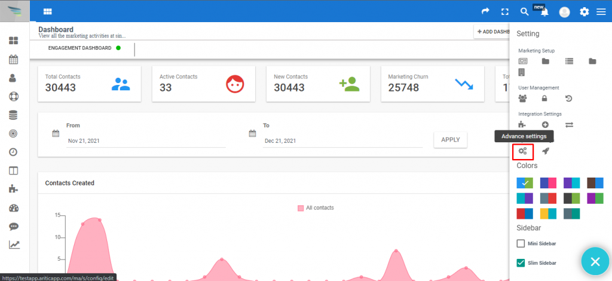Open the puzzle piece icon in the left sidebar

pos(14,190)
